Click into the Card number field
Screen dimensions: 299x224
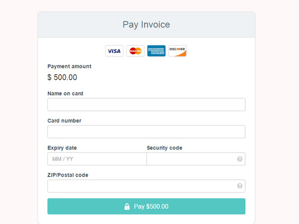pos(146,132)
